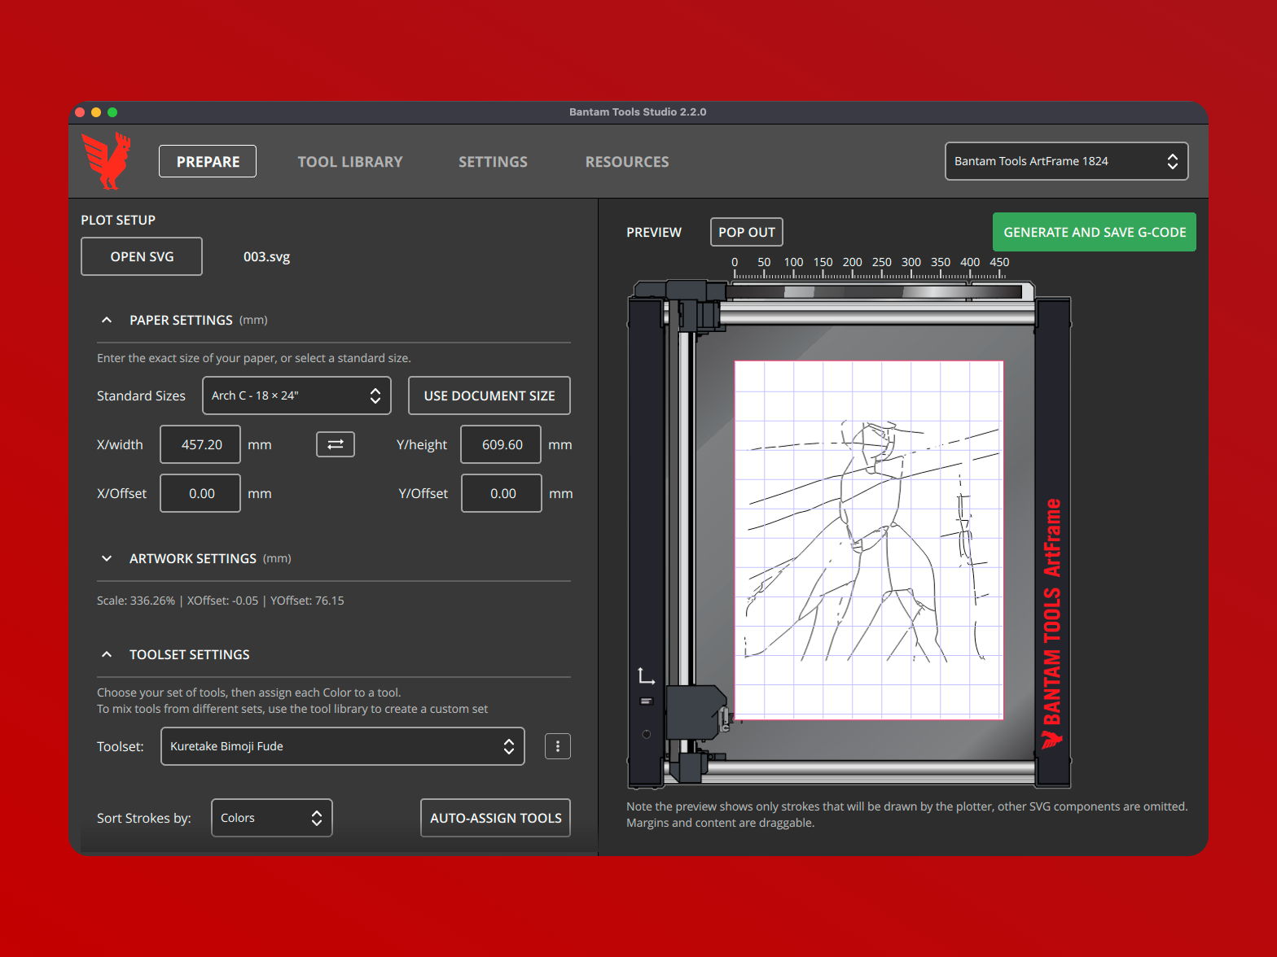Image resolution: width=1277 pixels, height=957 pixels.
Task: Click the pen carriage in the preview
Action: [696, 711]
